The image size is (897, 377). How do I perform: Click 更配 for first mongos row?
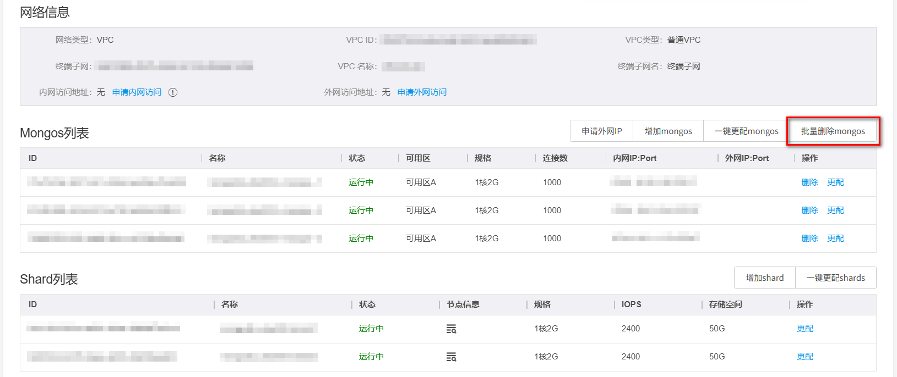[x=835, y=182]
